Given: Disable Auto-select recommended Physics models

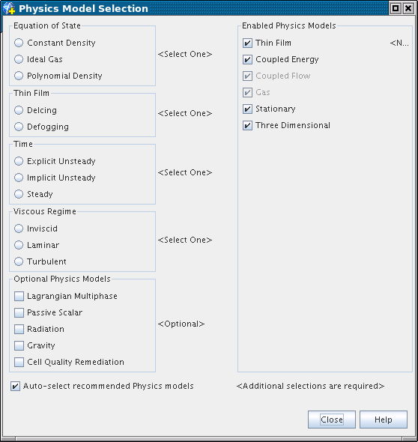Looking at the screenshot, I should tap(15, 386).
